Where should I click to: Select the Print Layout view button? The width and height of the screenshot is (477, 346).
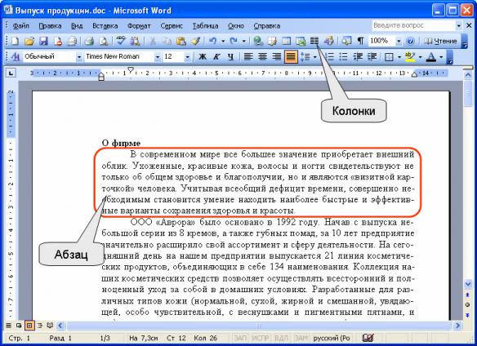tap(29, 326)
